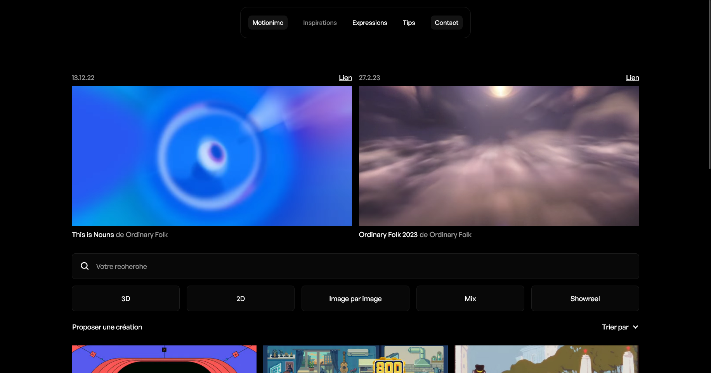Play the This is Nouns video
The width and height of the screenshot is (711, 373).
[x=212, y=155]
